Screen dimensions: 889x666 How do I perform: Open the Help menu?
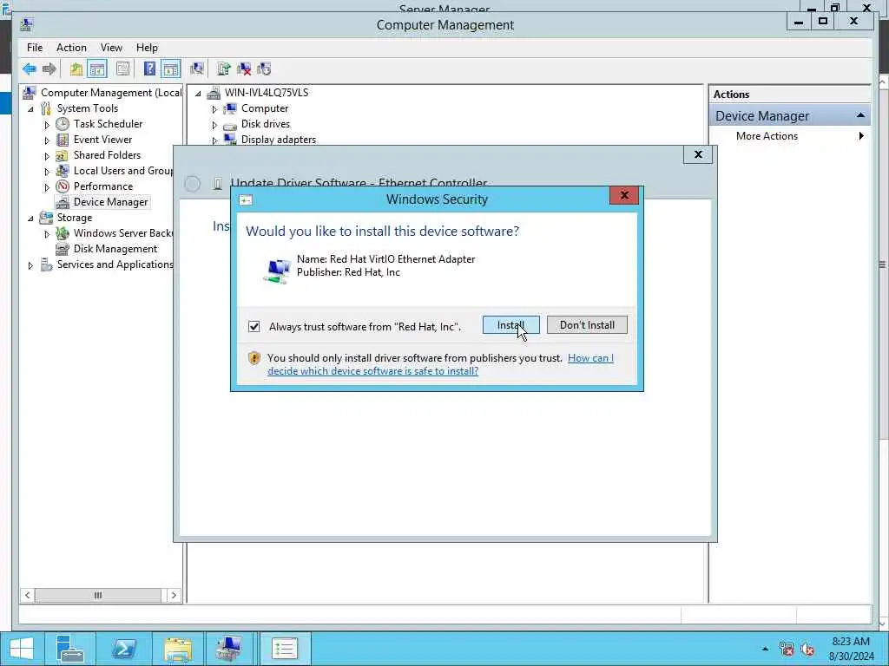pyautogui.click(x=147, y=48)
